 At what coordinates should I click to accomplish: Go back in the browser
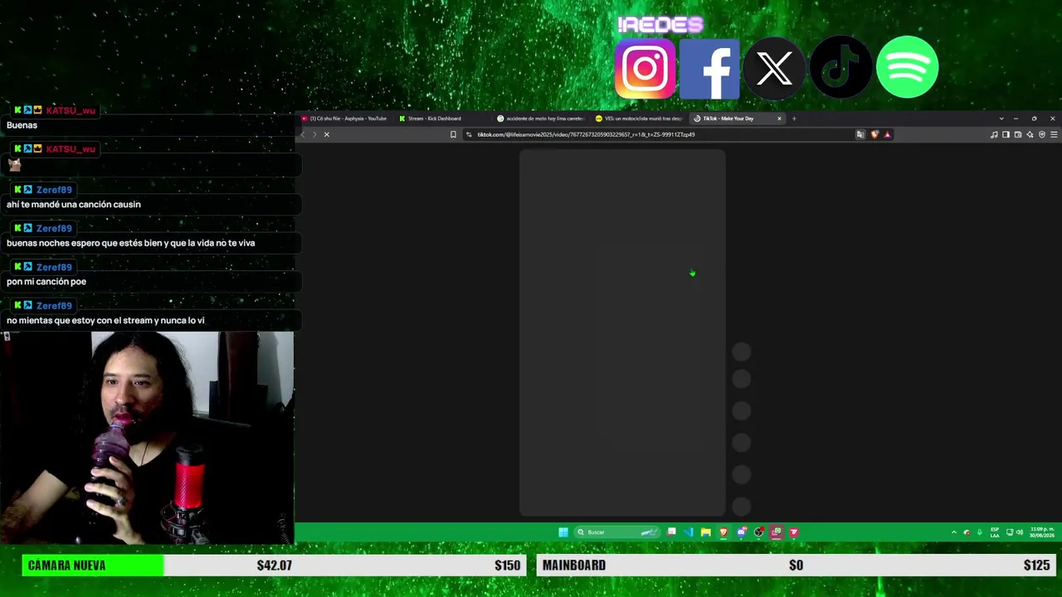[x=303, y=134]
